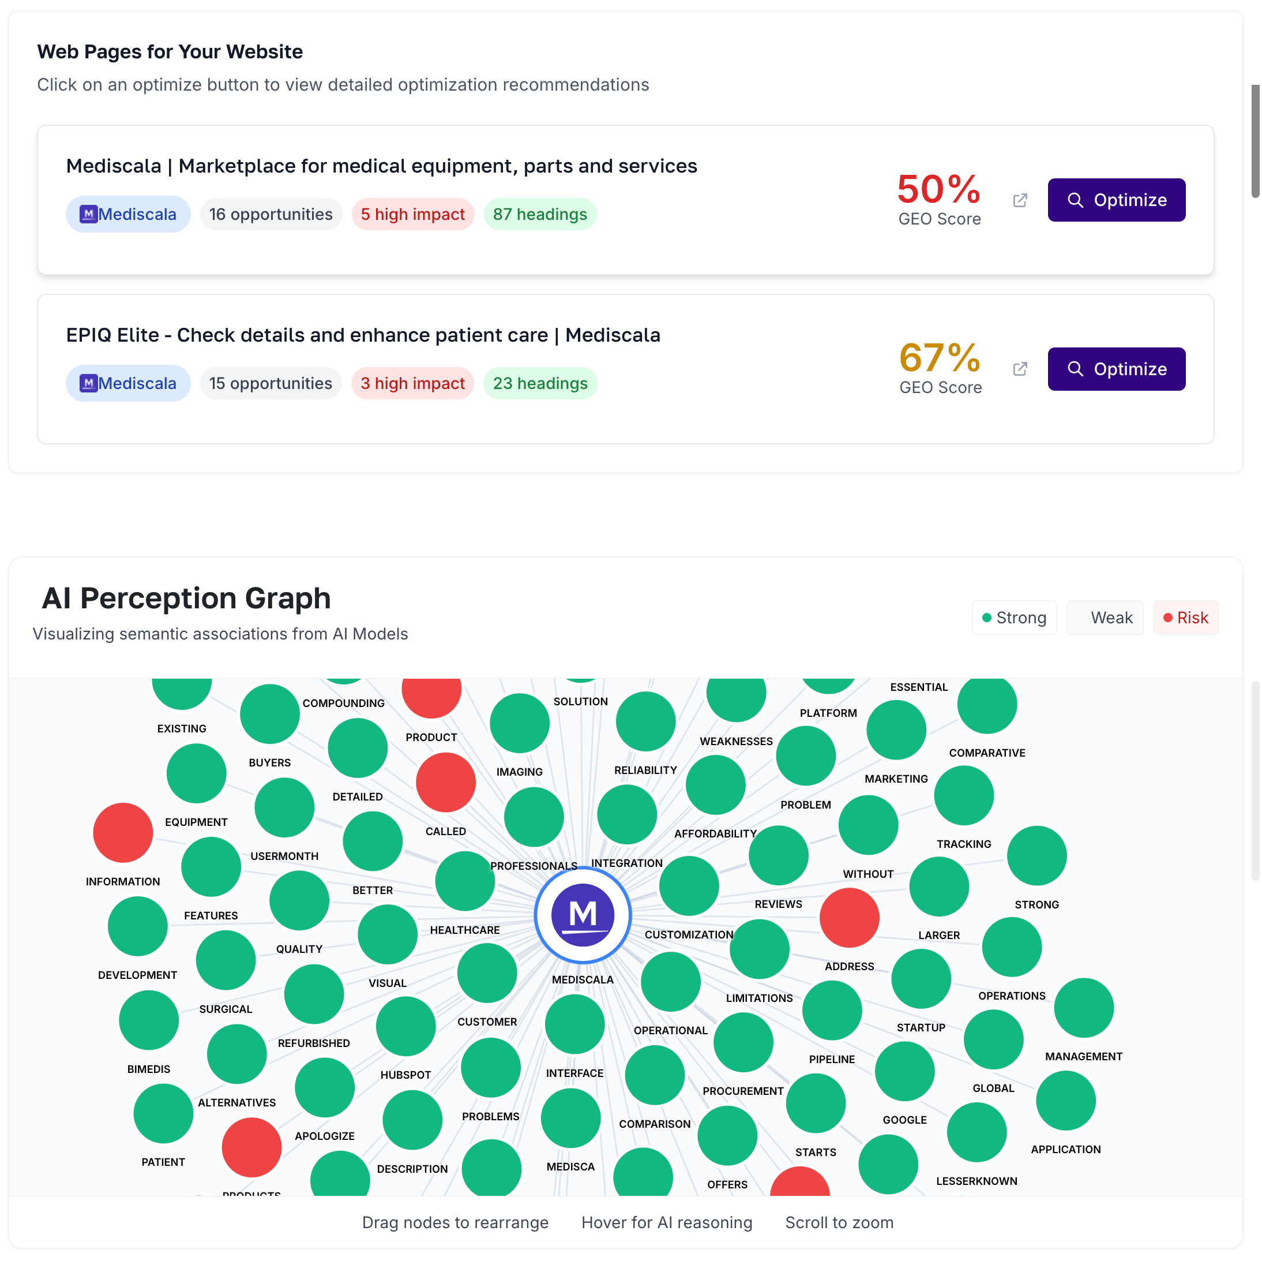Open external link for 50% GEO page
The image size is (1262, 1268).
click(1019, 200)
